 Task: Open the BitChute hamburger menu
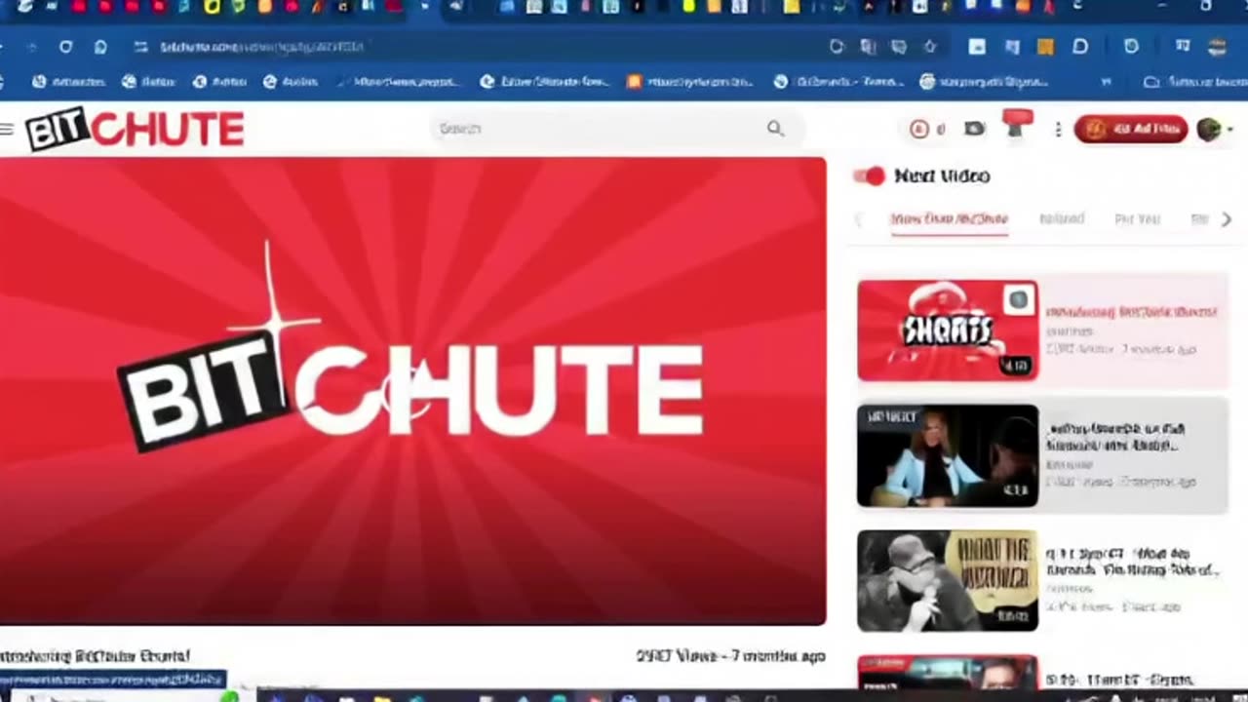click(7, 129)
